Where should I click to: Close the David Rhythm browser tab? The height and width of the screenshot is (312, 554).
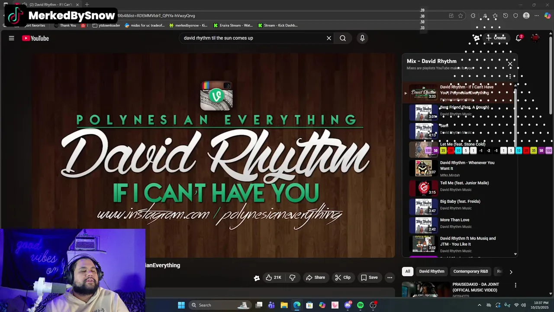point(77,5)
